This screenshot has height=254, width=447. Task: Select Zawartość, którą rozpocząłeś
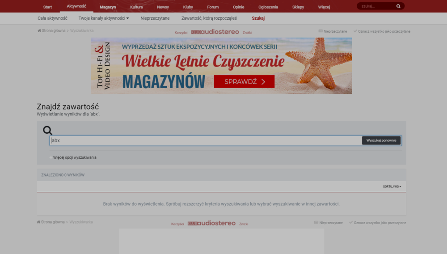point(209,18)
